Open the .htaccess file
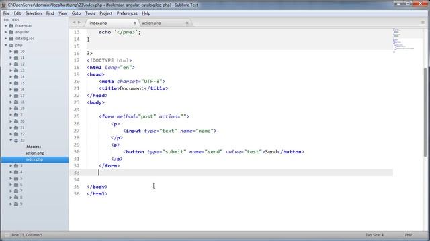 [33, 147]
